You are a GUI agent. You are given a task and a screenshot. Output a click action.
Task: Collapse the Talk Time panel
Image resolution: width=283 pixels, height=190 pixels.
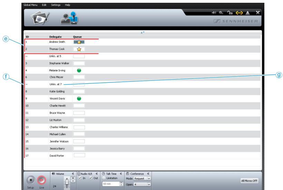click(x=121, y=173)
